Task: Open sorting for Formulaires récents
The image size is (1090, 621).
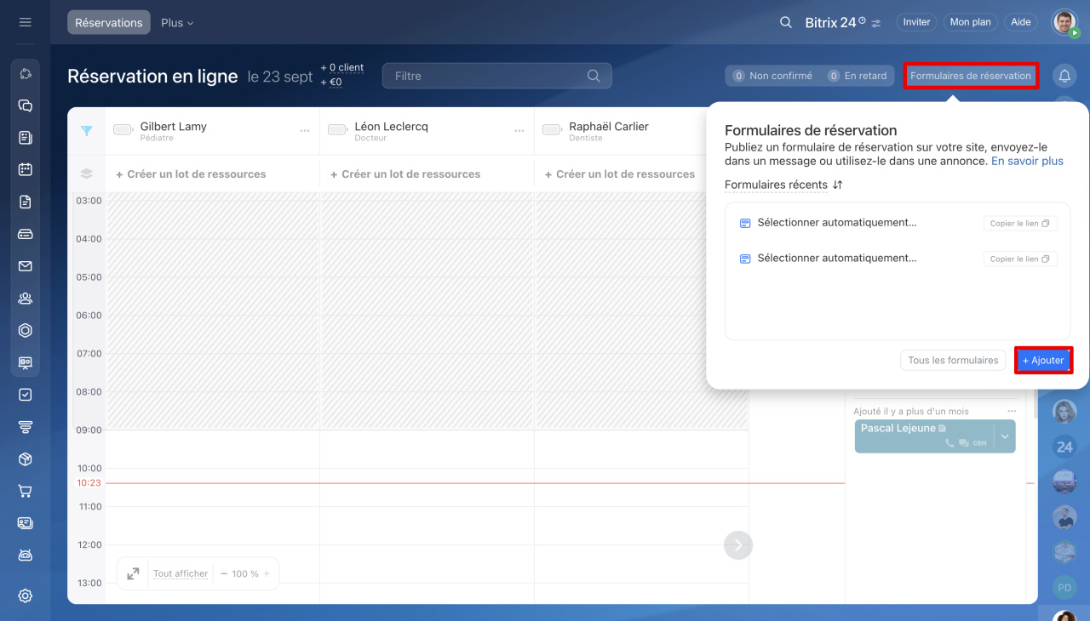Action: [x=837, y=185]
